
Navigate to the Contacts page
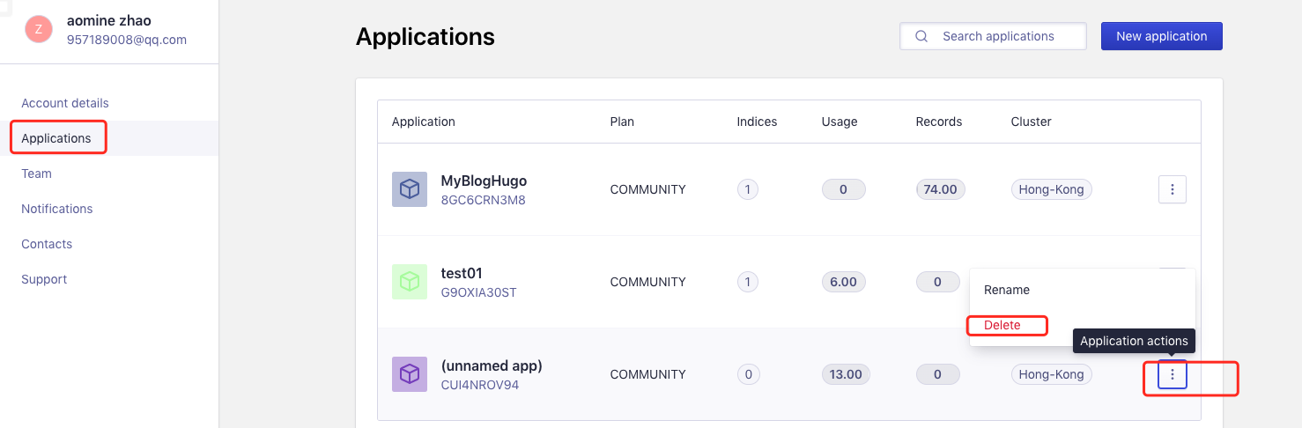(47, 244)
